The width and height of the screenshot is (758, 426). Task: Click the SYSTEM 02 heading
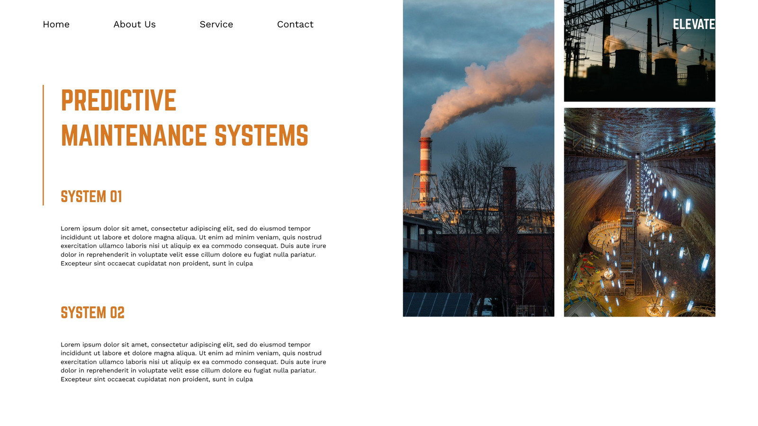click(x=92, y=312)
